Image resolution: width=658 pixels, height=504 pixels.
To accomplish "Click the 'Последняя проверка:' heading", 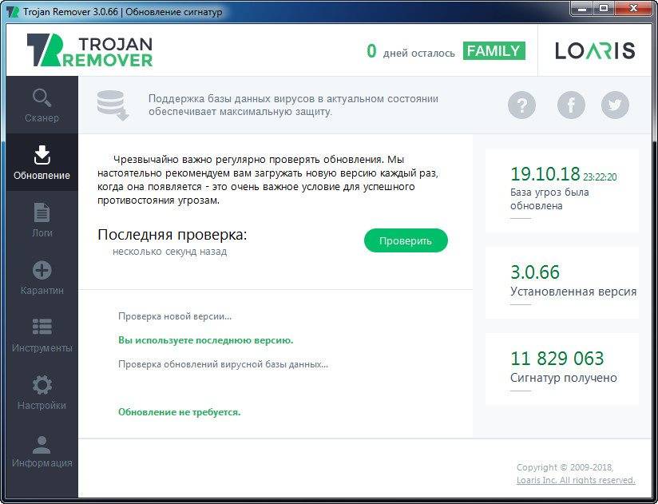I will pos(172,235).
